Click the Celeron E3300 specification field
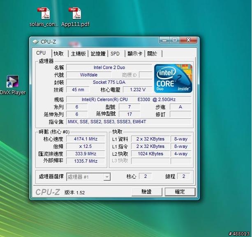 pos(129,99)
